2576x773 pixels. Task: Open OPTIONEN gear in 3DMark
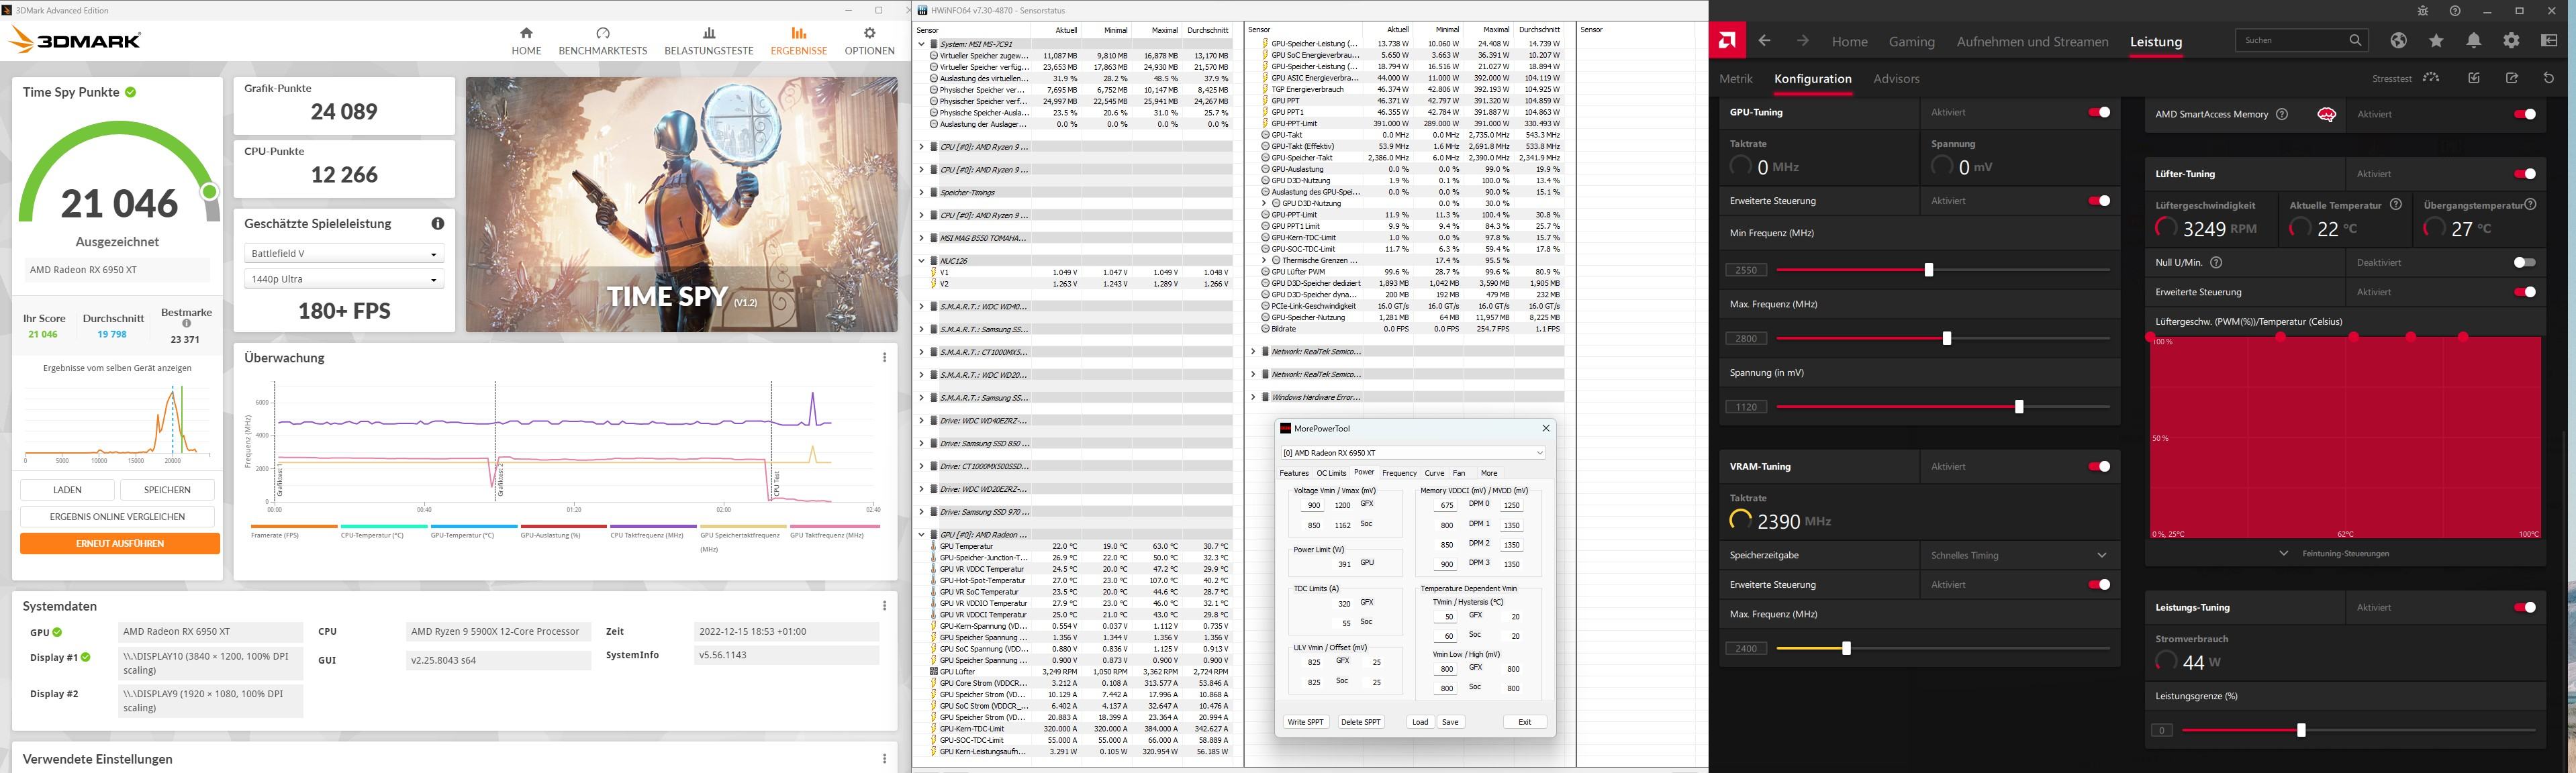coord(869,41)
